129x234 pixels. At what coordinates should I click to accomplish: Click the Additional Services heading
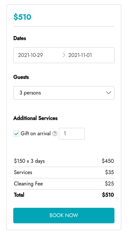(x=36, y=118)
